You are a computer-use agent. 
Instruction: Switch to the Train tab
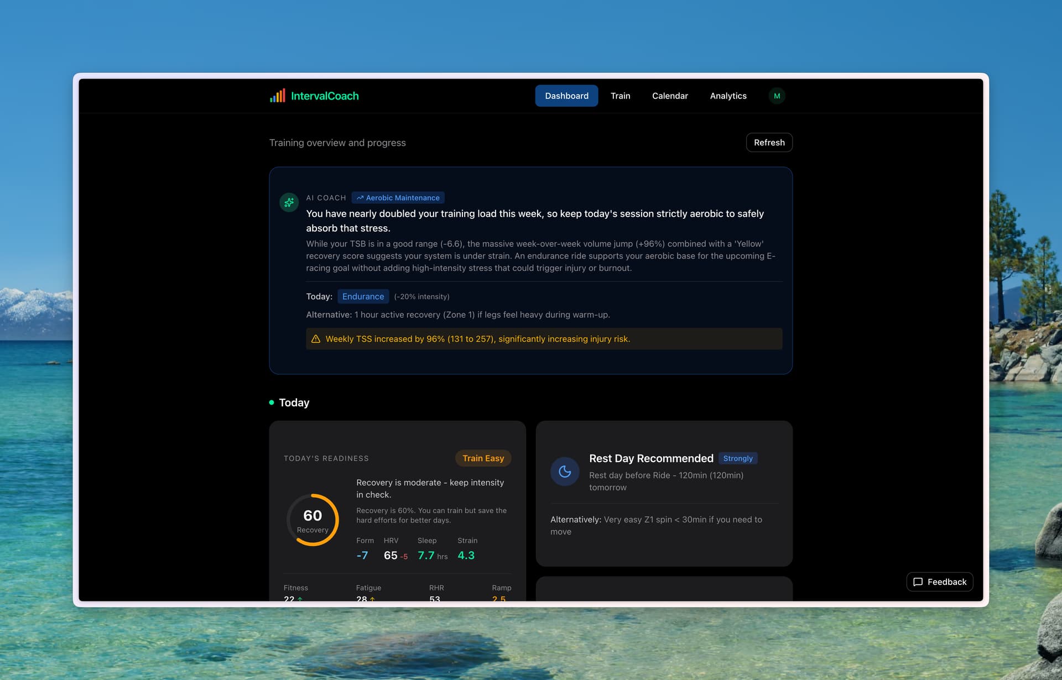[x=620, y=96]
